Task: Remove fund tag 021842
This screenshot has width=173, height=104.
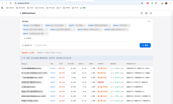Action: [x=74, y=30]
